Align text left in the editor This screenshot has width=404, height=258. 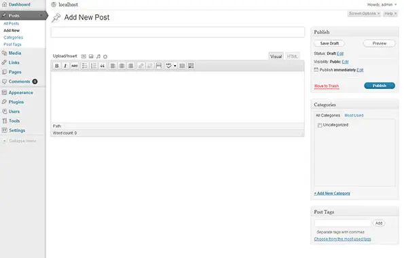coord(113,66)
